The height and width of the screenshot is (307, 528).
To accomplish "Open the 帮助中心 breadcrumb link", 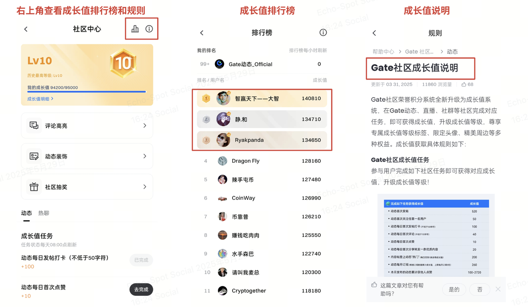I will coord(383,52).
